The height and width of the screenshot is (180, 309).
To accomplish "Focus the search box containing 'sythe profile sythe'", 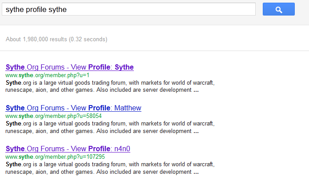I will click(x=128, y=9).
